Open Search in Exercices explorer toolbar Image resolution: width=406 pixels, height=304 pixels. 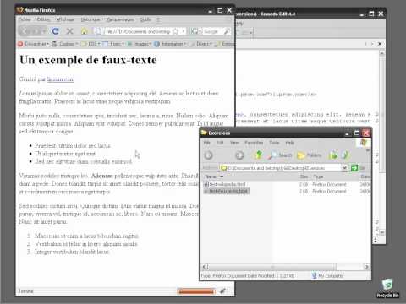click(x=280, y=155)
